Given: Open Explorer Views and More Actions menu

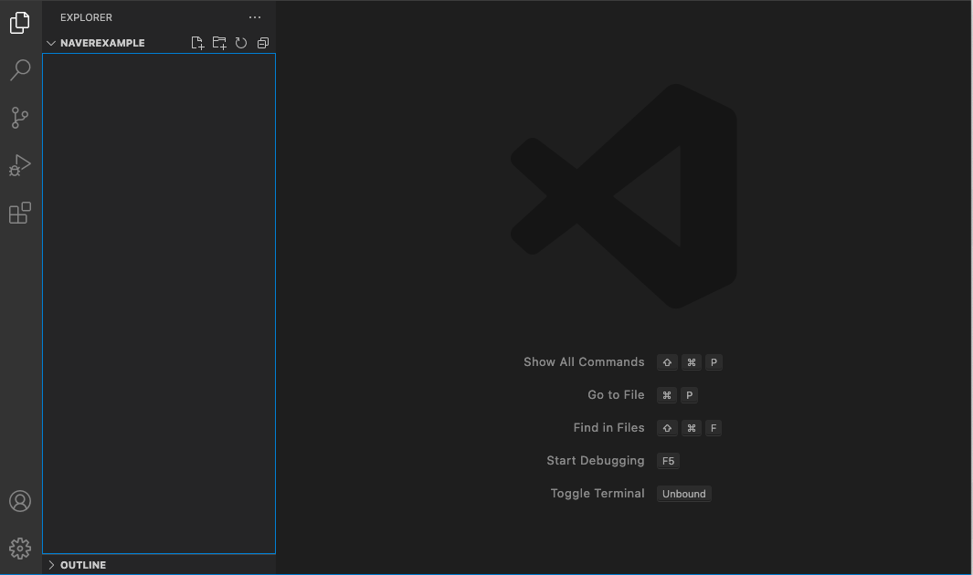Looking at the screenshot, I should point(255,17).
